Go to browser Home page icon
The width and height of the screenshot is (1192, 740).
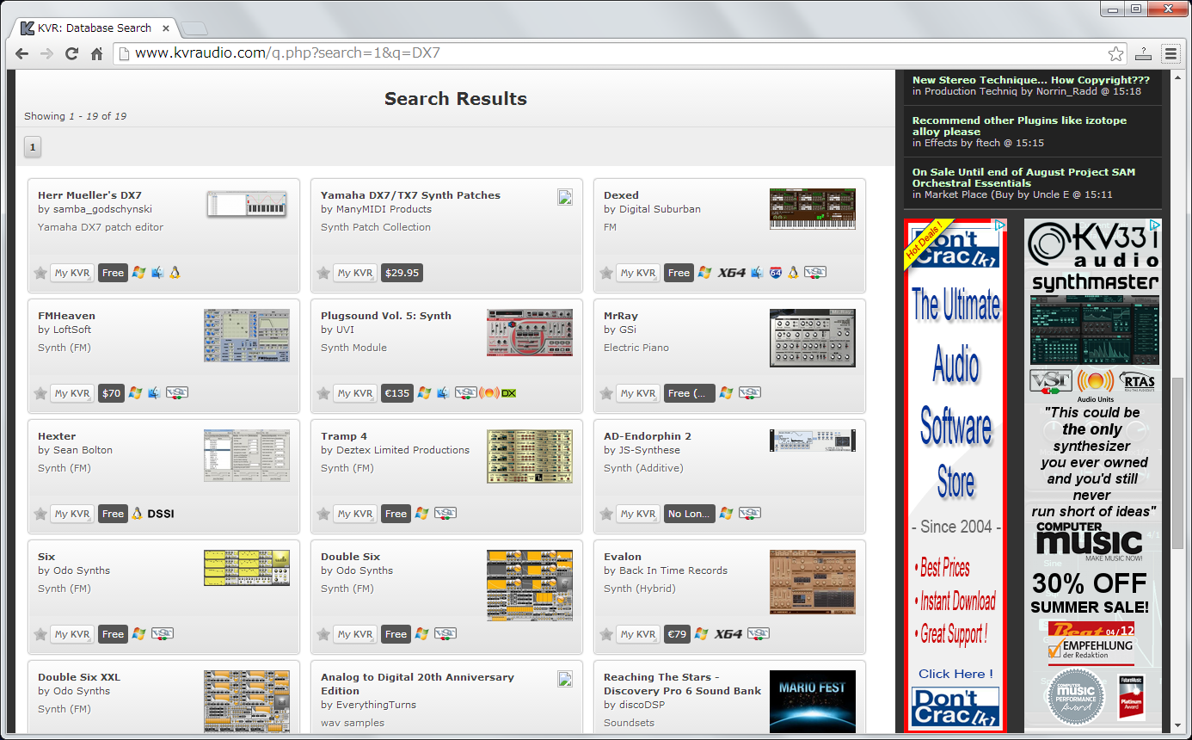click(97, 53)
